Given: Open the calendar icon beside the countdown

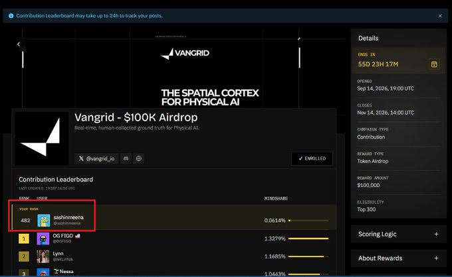Looking at the screenshot, I should click(x=434, y=64).
